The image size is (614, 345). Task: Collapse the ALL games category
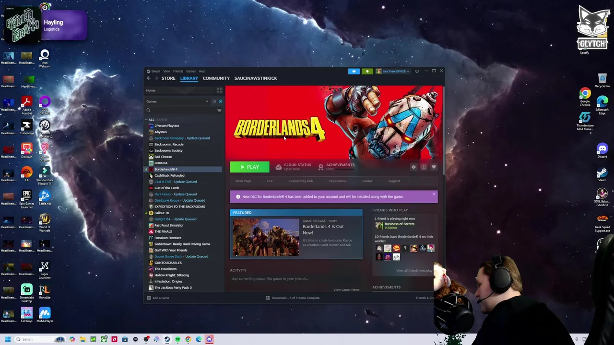152,119
